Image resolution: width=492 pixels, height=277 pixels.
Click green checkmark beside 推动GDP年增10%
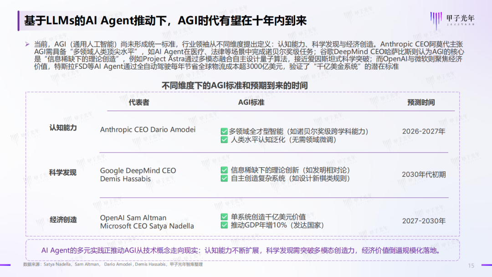[224, 225]
